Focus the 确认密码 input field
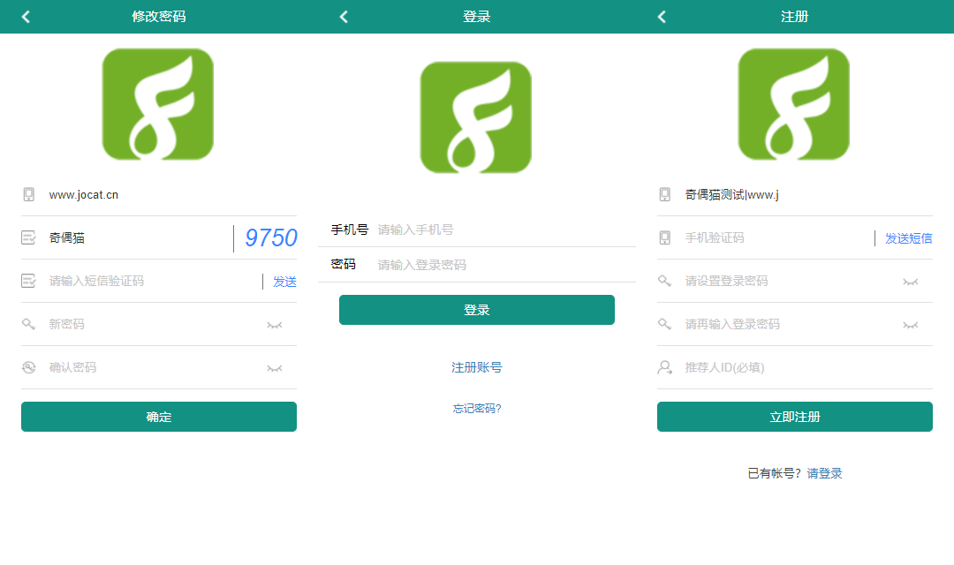The height and width of the screenshot is (565, 954). point(155,367)
